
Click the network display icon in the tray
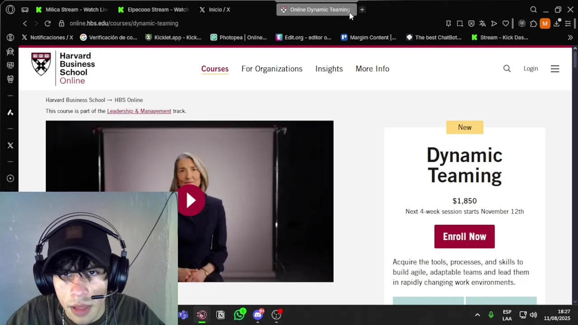pyautogui.click(x=523, y=315)
